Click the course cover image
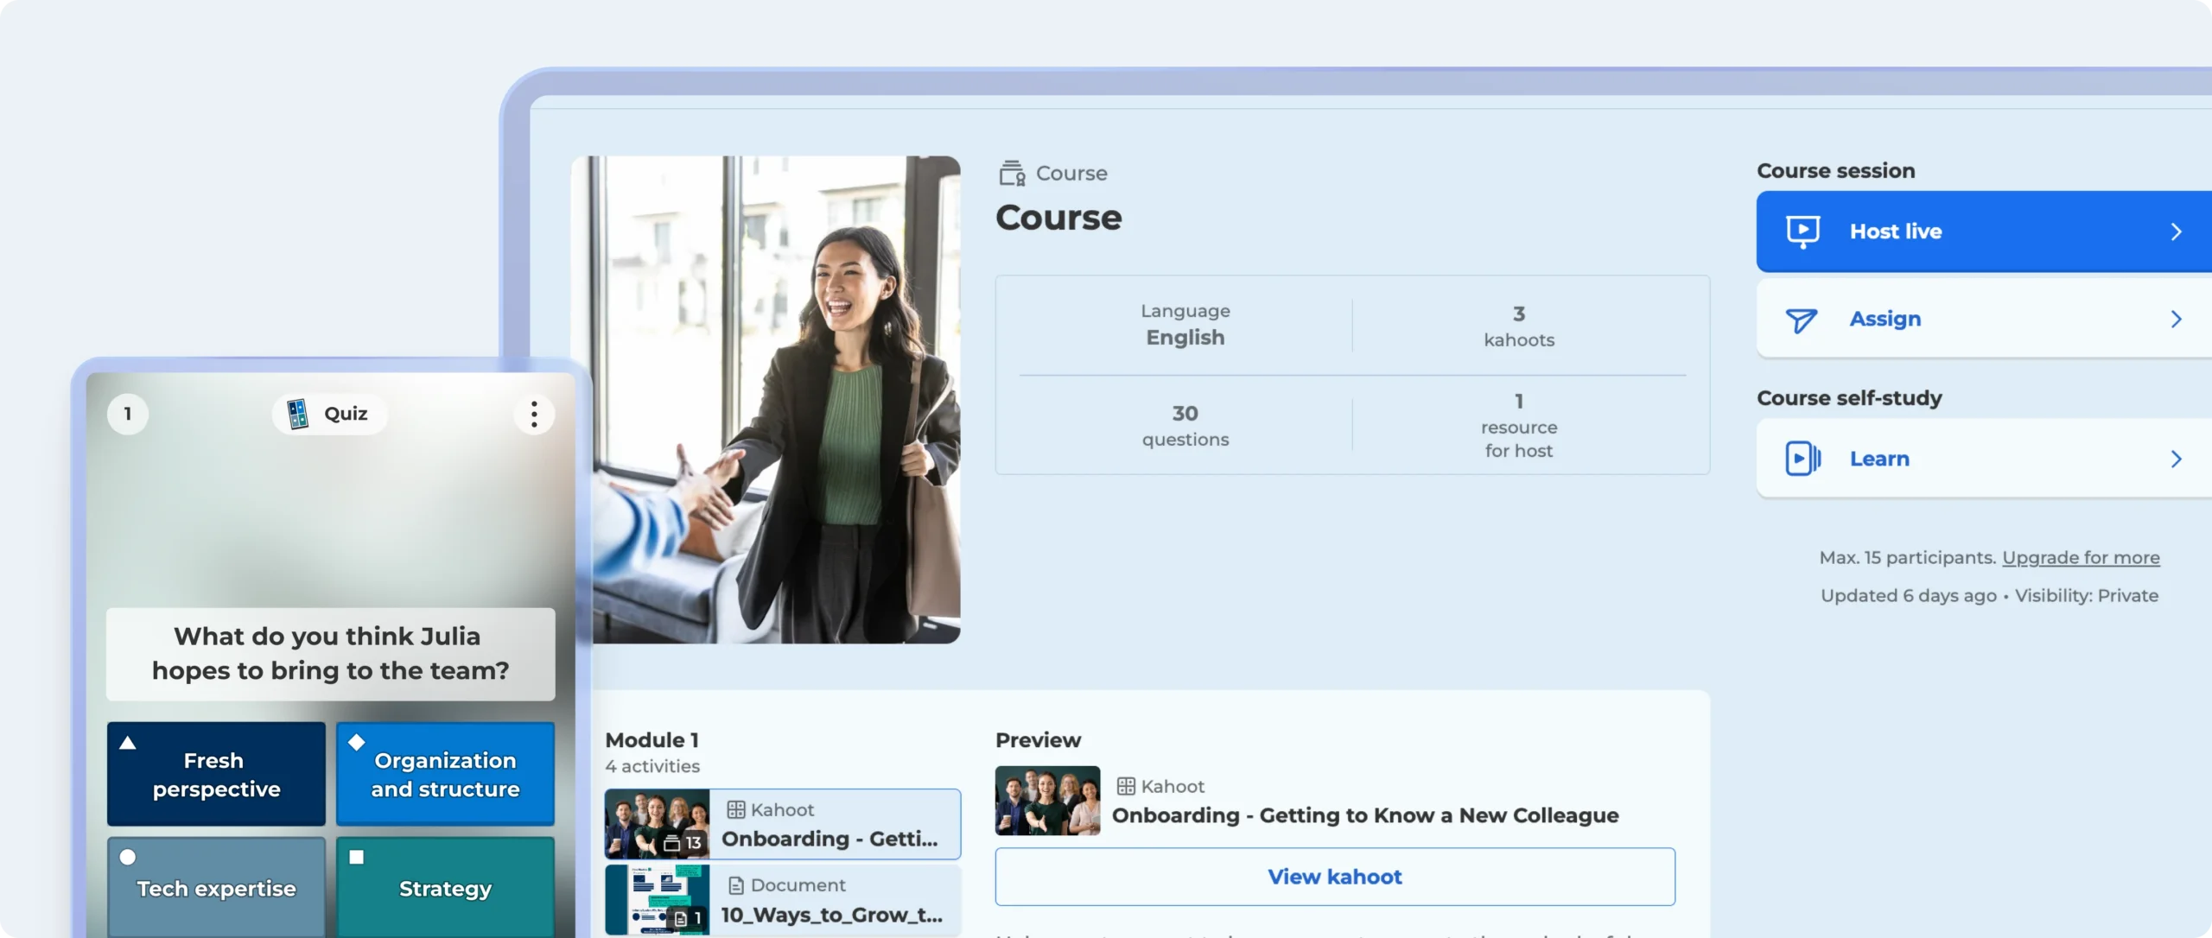Viewport: 2212px width, 938px height. click(x=766, y=399)
